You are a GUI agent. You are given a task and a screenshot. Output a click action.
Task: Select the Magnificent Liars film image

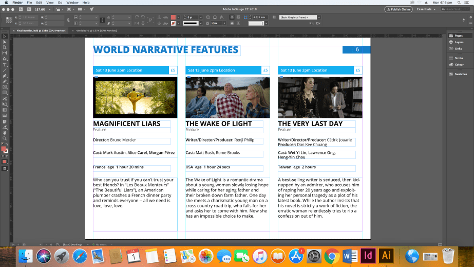[135, 97]
